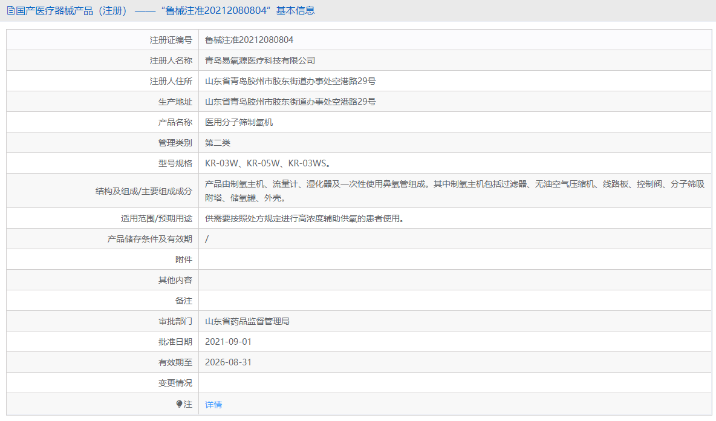716x421 pixels.
Task: Click the 注册证编号 label
Action: tap(171, 40)
